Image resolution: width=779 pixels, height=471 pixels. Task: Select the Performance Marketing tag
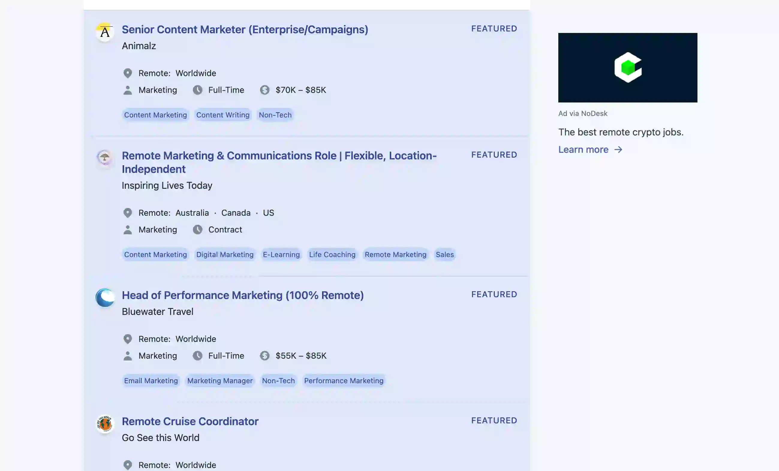point(343,381)
